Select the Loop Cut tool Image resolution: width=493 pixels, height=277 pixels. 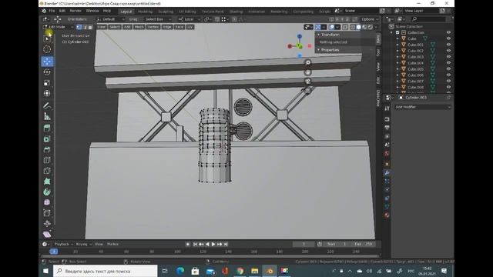(47, 160)
